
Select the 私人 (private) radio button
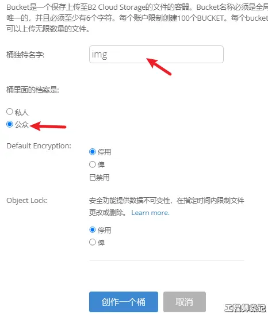coord(10,112)
